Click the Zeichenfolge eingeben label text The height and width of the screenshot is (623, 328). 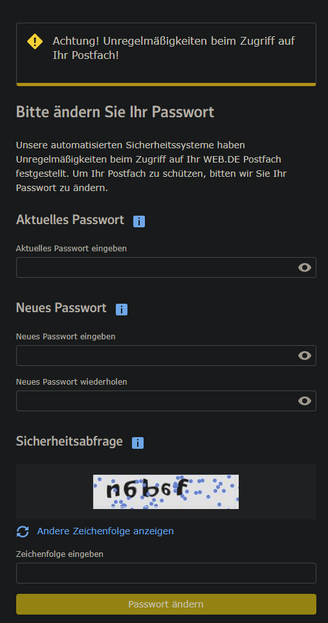[x=60, y=554]
